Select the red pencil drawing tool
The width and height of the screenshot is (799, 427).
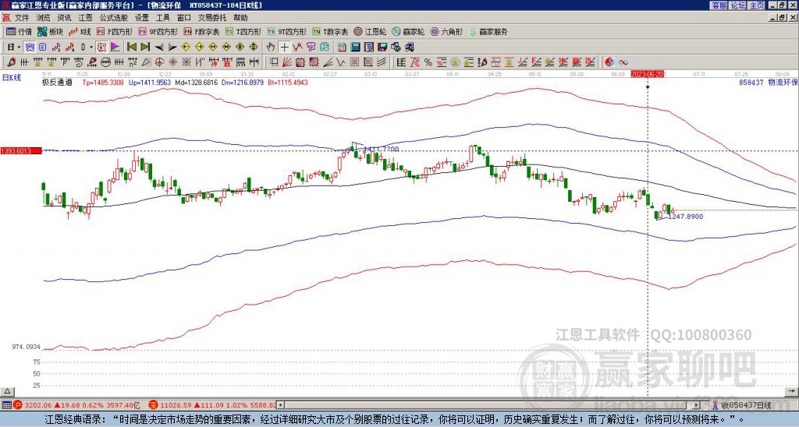[x=10, y=62]
